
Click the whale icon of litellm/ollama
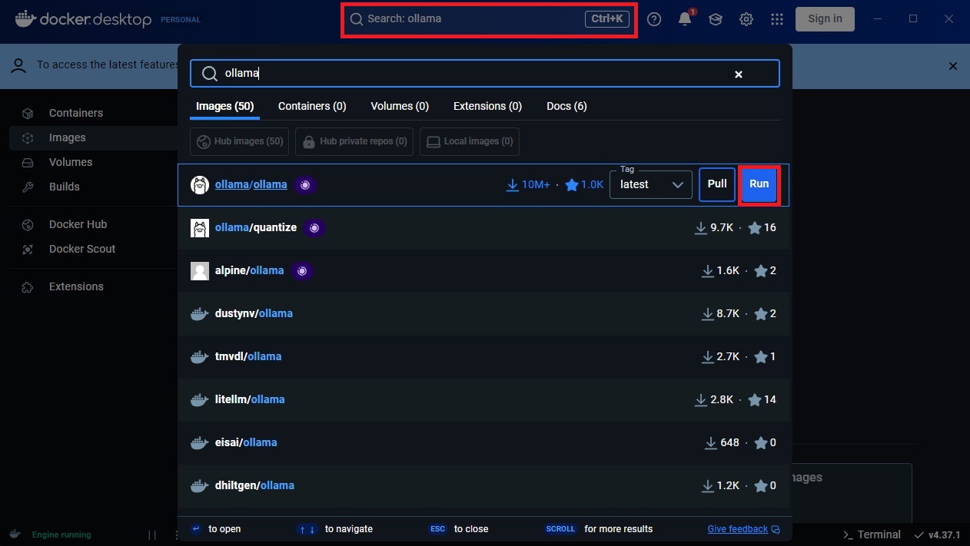pos(200,400)
